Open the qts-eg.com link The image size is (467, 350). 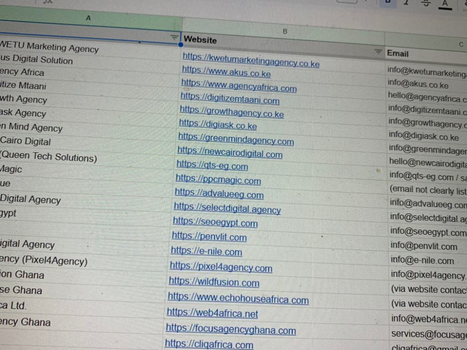(212, 165)
